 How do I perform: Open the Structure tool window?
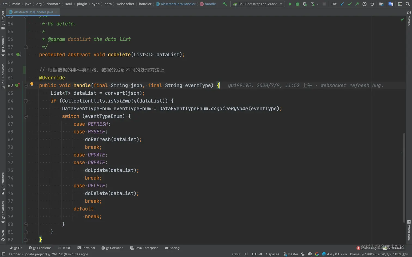click(x=3, y=183)
